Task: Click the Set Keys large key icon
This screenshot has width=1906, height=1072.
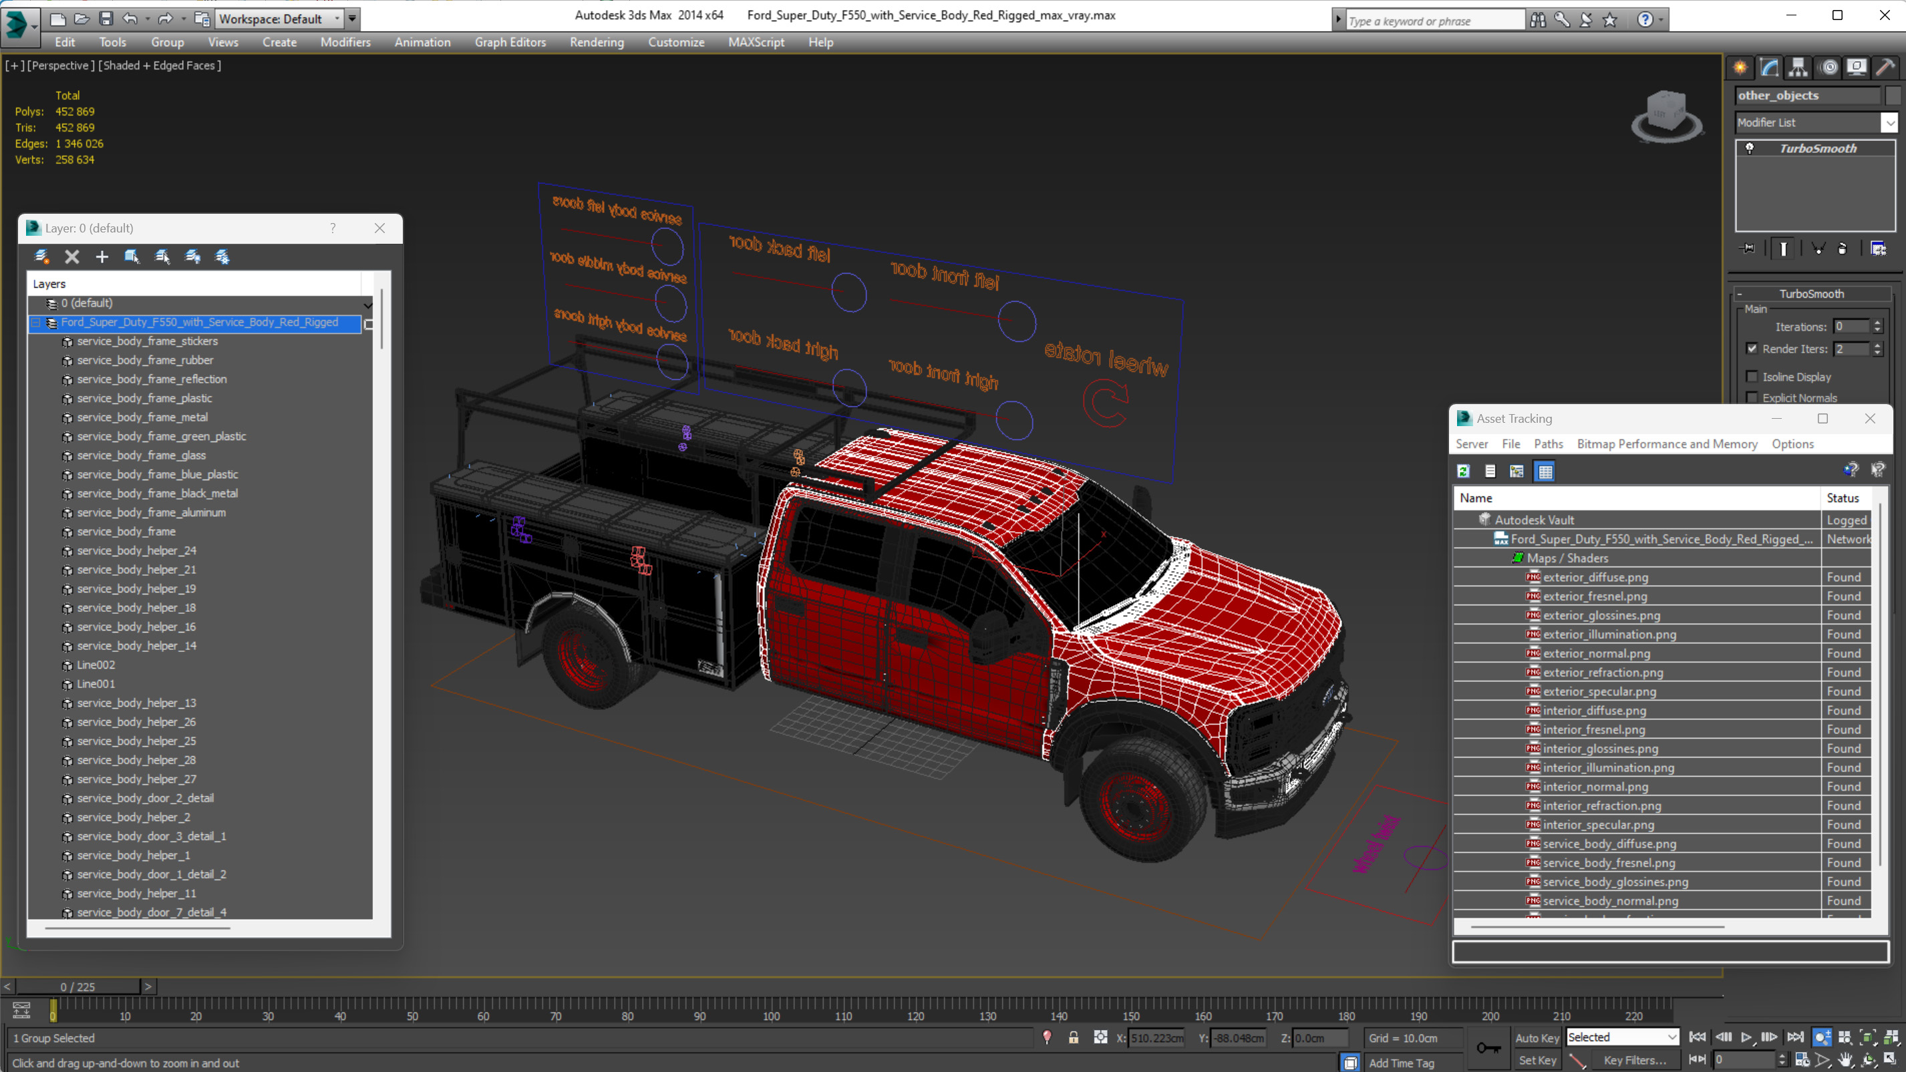Action: 1488,1047
